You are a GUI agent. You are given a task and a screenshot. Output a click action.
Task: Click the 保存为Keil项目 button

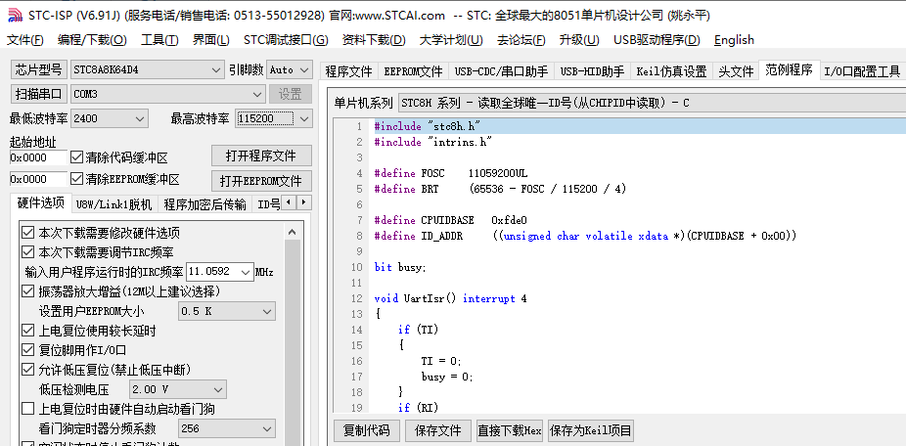click(x=591, y=430)
